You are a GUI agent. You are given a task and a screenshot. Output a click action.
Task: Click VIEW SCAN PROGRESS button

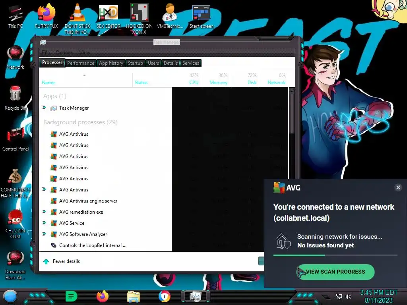[335, 272]
